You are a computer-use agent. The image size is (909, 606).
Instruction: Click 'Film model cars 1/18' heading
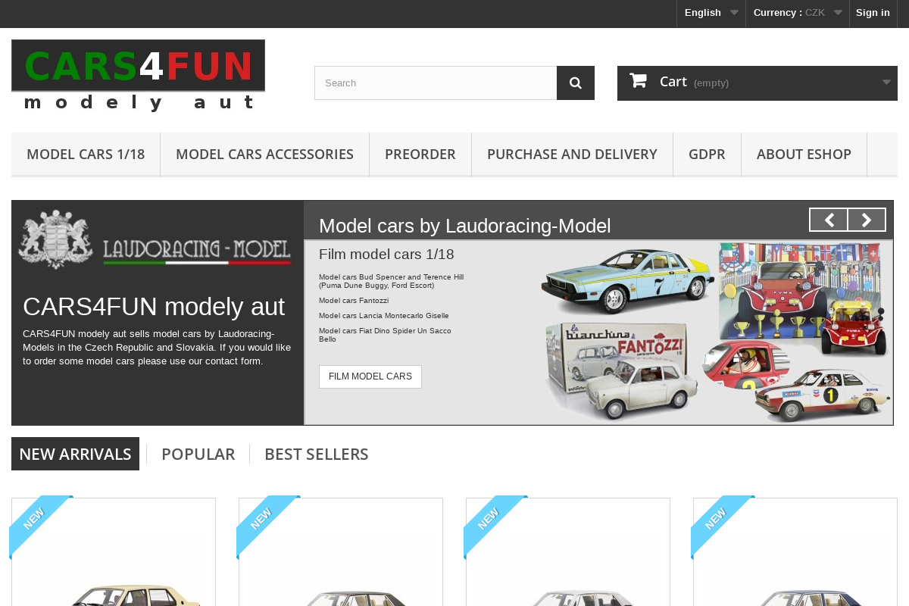coord(386,255)
